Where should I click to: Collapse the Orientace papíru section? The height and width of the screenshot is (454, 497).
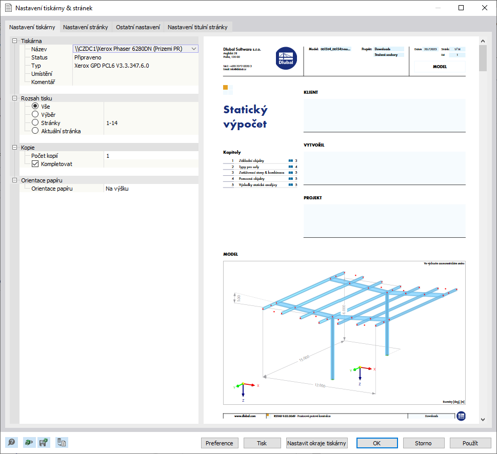coord(14,180)
